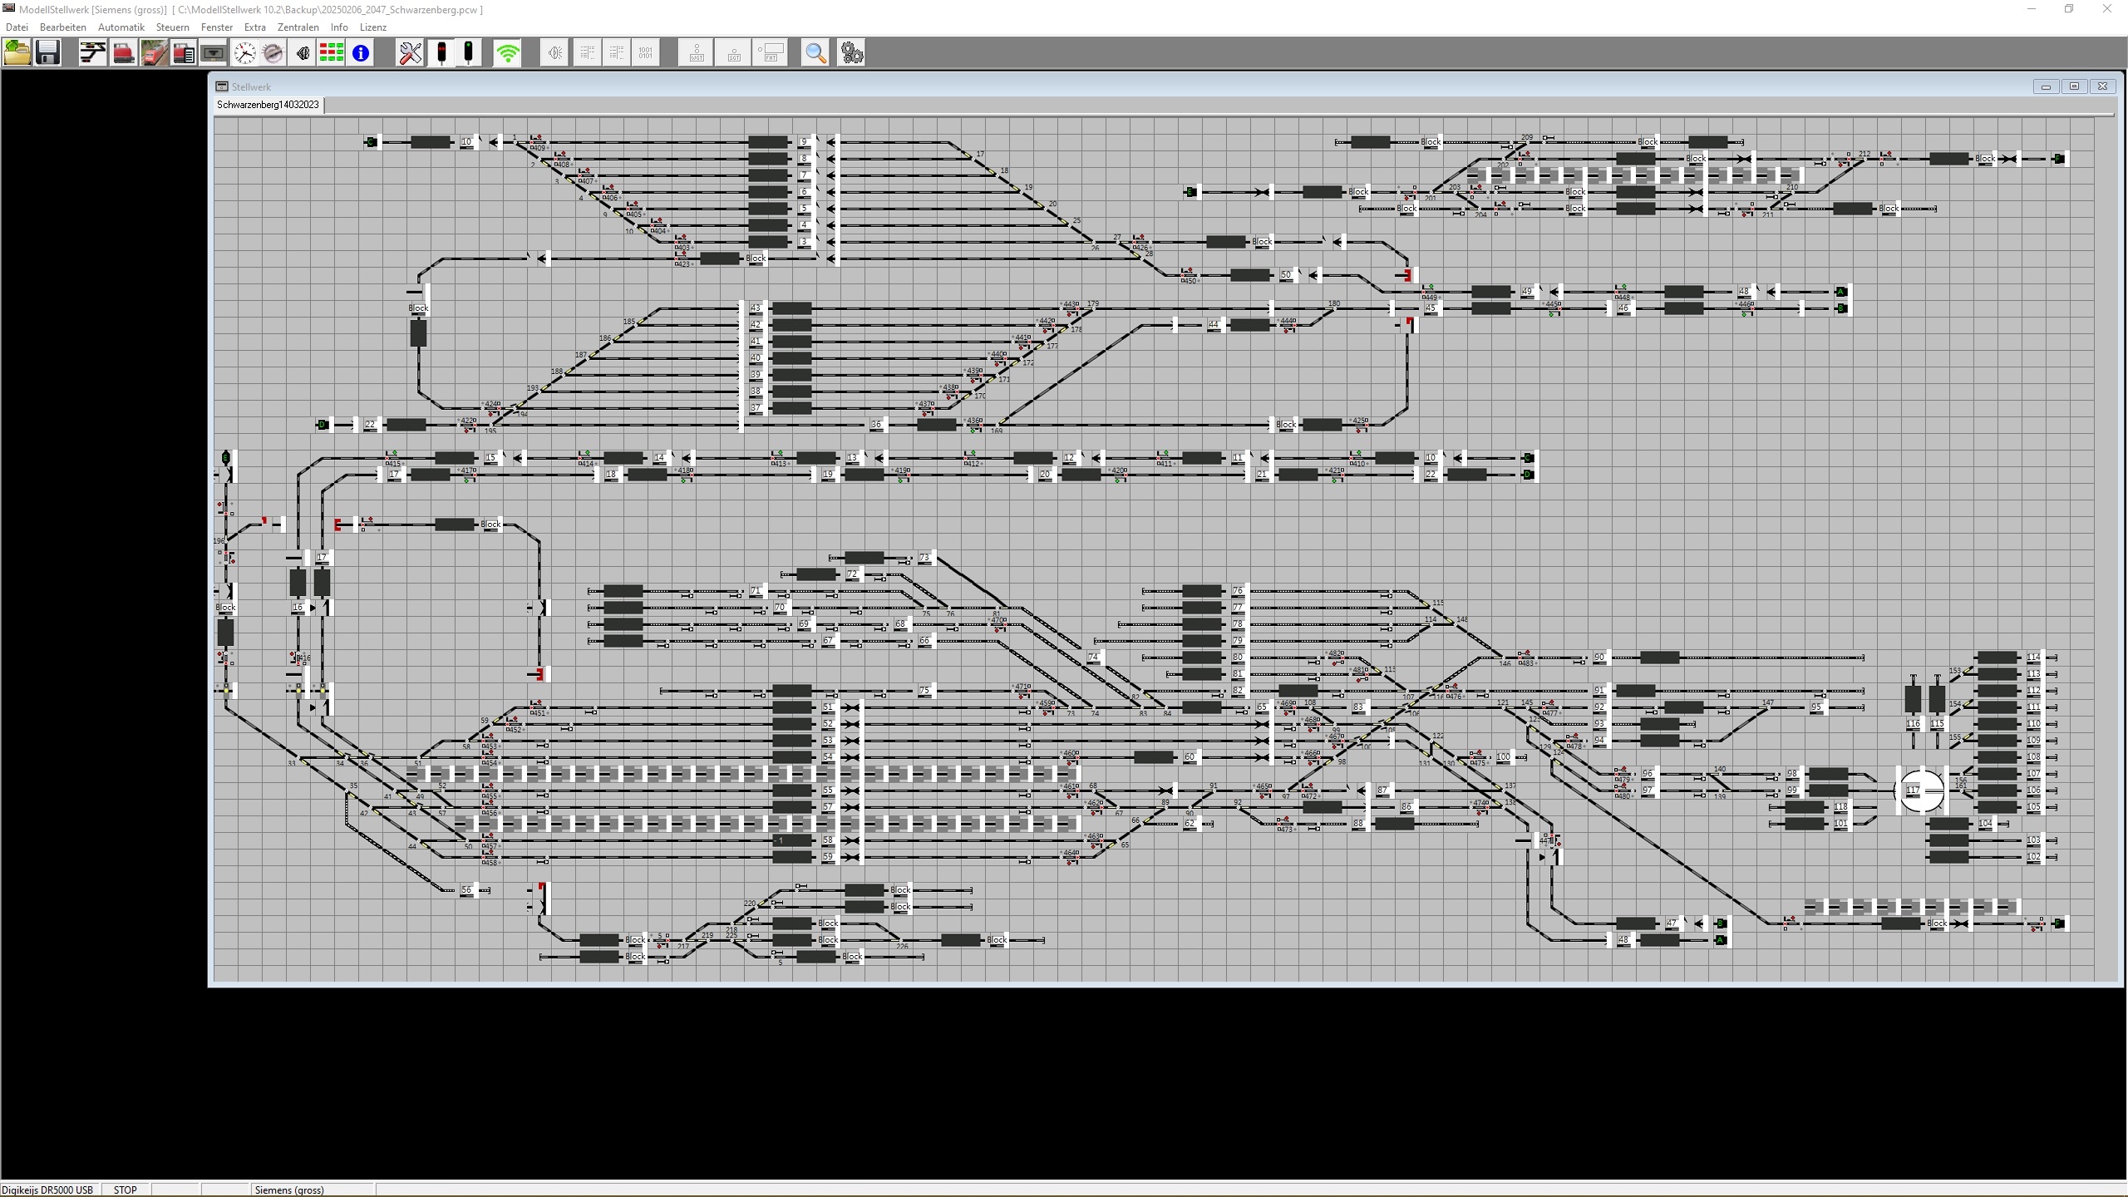The width and height of the screenshot is (2128, 1197).
Task: Click the first grey list icon
Action: [588, 52]
